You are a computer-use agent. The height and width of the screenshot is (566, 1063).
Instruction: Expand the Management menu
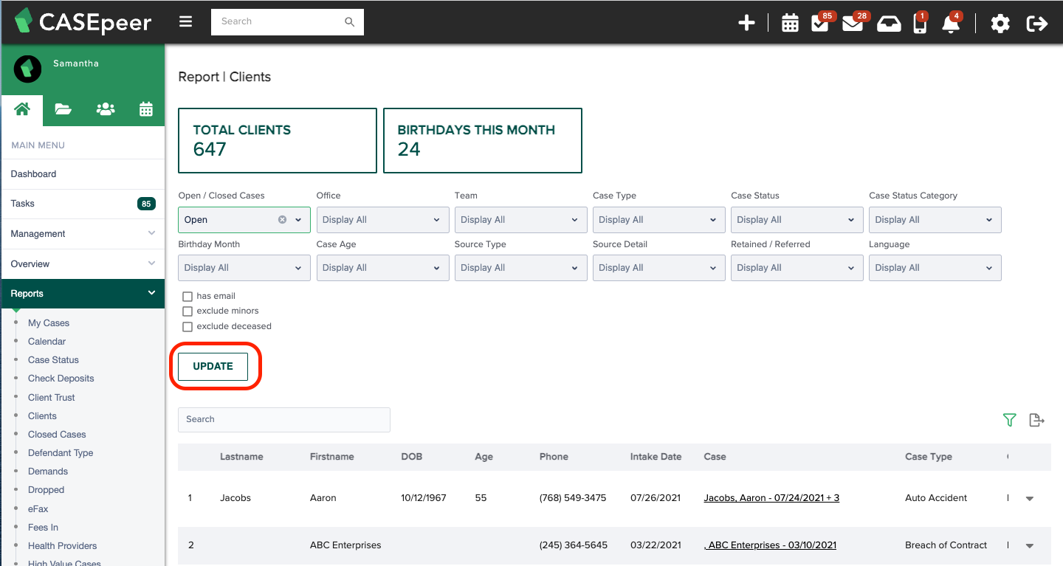pyautogui.click(x=83, y=234)
